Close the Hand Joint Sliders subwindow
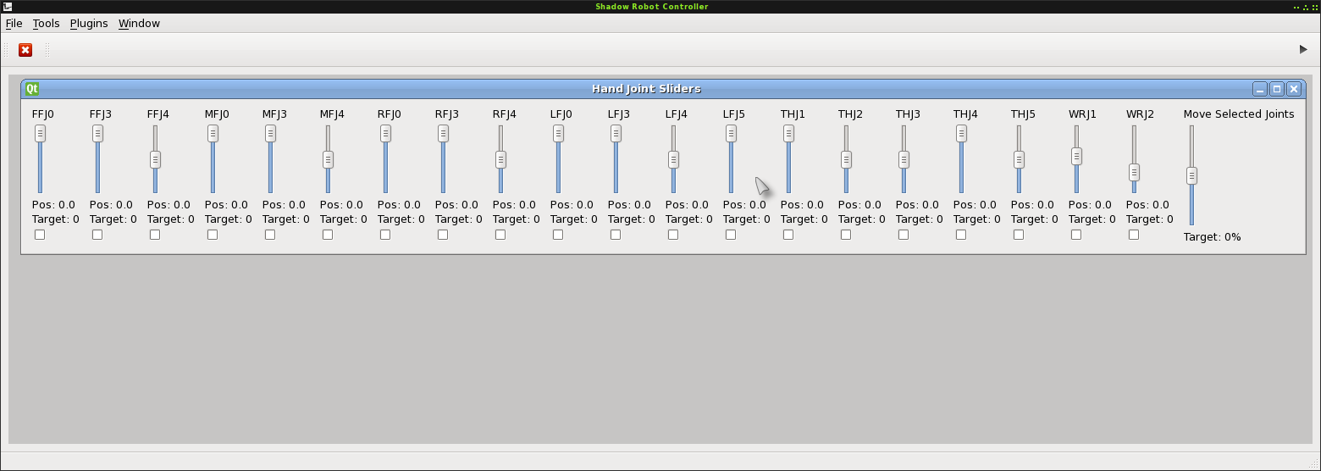Viewport: 1321px width, 471px height. coord(1293,89)
